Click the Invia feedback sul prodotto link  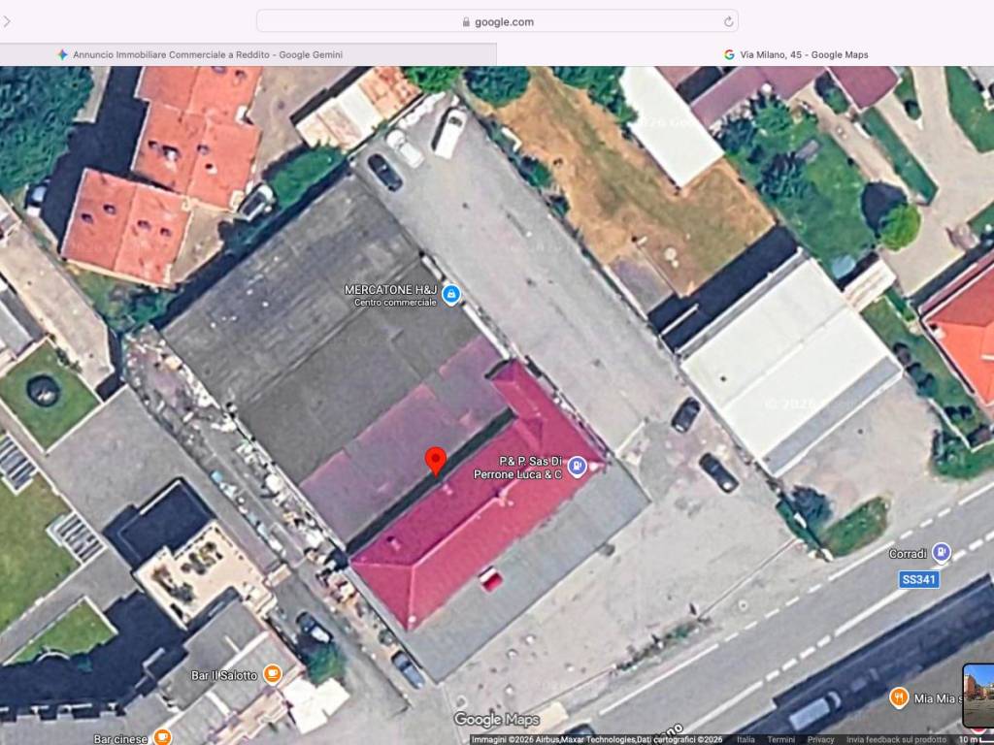click(896, 740)
